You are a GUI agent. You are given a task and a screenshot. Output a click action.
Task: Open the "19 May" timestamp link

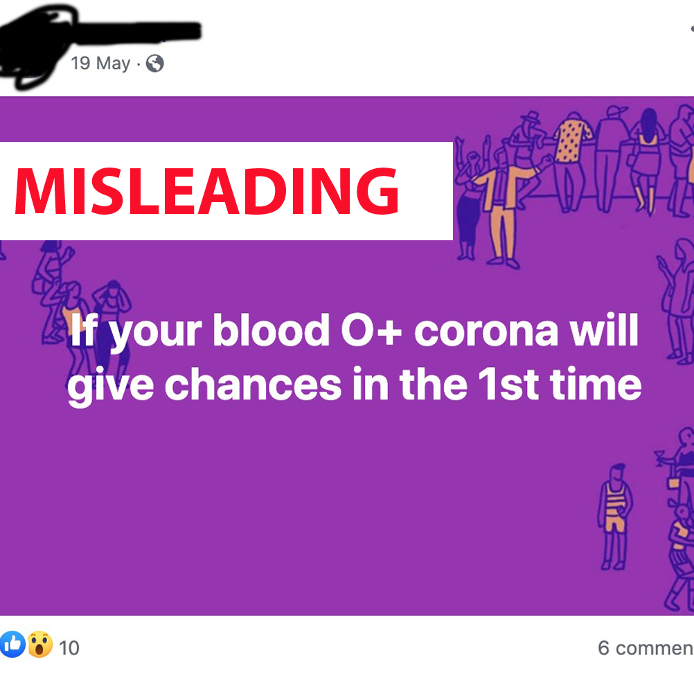(x=100, y=64)
